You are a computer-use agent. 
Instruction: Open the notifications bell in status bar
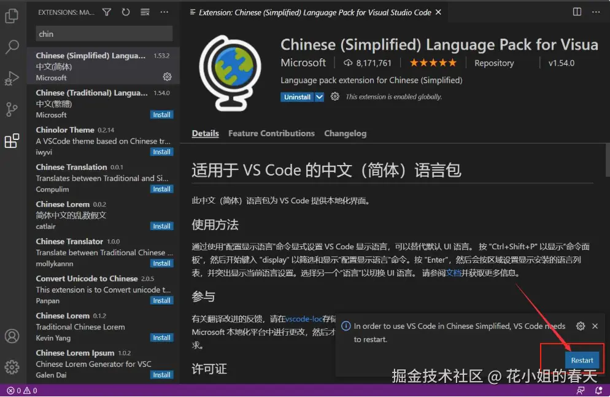599,390
